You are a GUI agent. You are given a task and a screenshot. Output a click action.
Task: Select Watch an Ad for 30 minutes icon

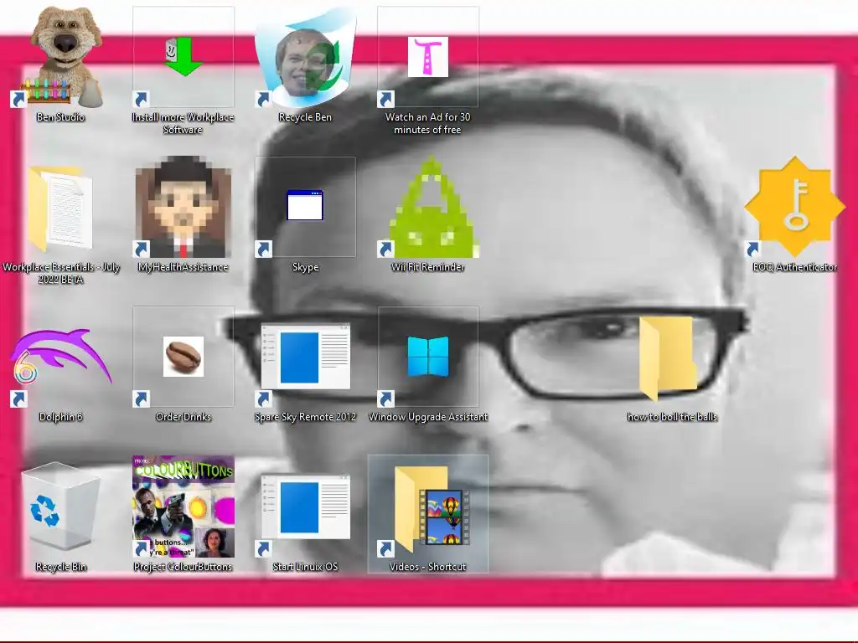428,57
